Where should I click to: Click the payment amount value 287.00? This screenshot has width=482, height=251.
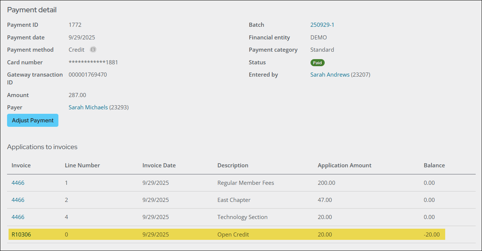click(77, 95)
